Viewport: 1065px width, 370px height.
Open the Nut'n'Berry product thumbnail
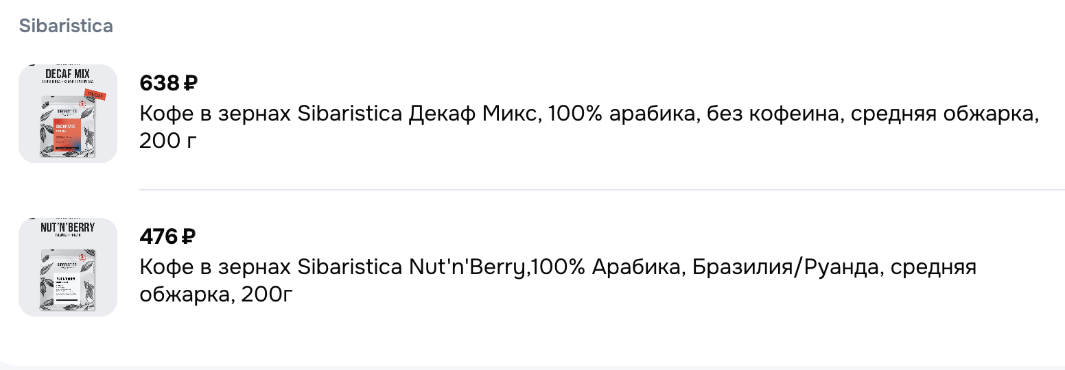coord(68,267)
